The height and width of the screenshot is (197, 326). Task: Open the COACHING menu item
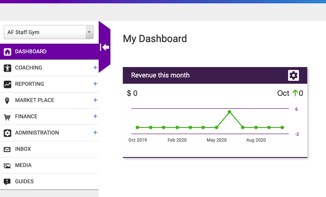49,68
